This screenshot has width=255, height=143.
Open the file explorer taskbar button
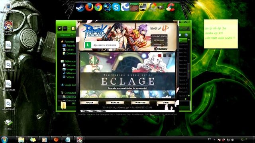tap(21, 139)
